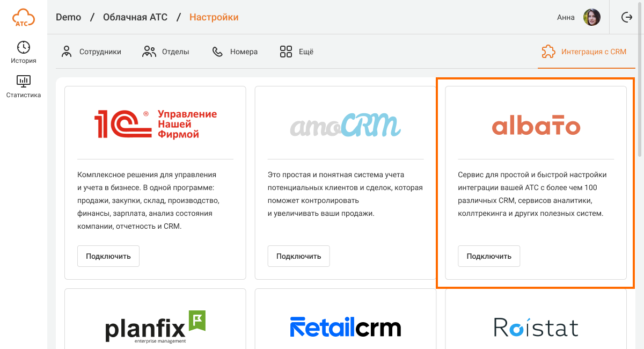Select the planfix integration card
This screenshot has height=349, width=644.
click(155, 319)
